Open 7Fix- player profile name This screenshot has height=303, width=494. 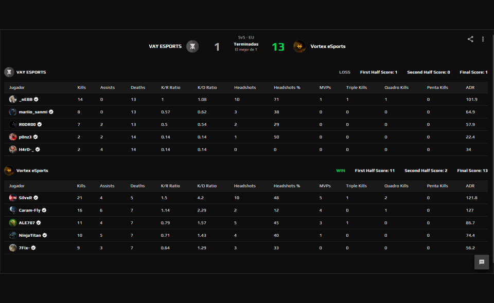tap(24, 248)
